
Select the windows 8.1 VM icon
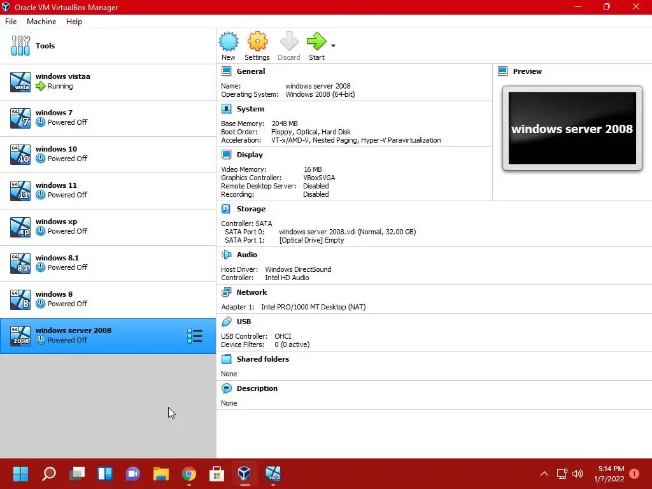click(x=20, y=263)
